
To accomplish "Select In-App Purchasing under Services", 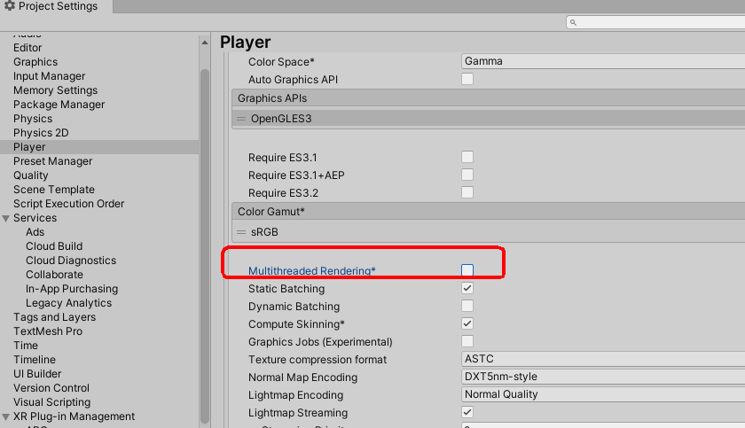I will coord(72,289).
